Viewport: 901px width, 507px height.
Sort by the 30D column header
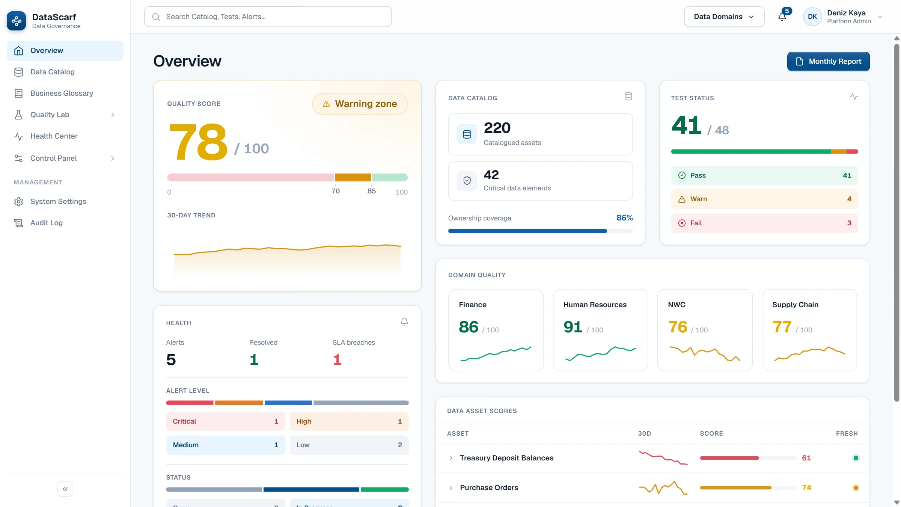[x=645, y=433]
